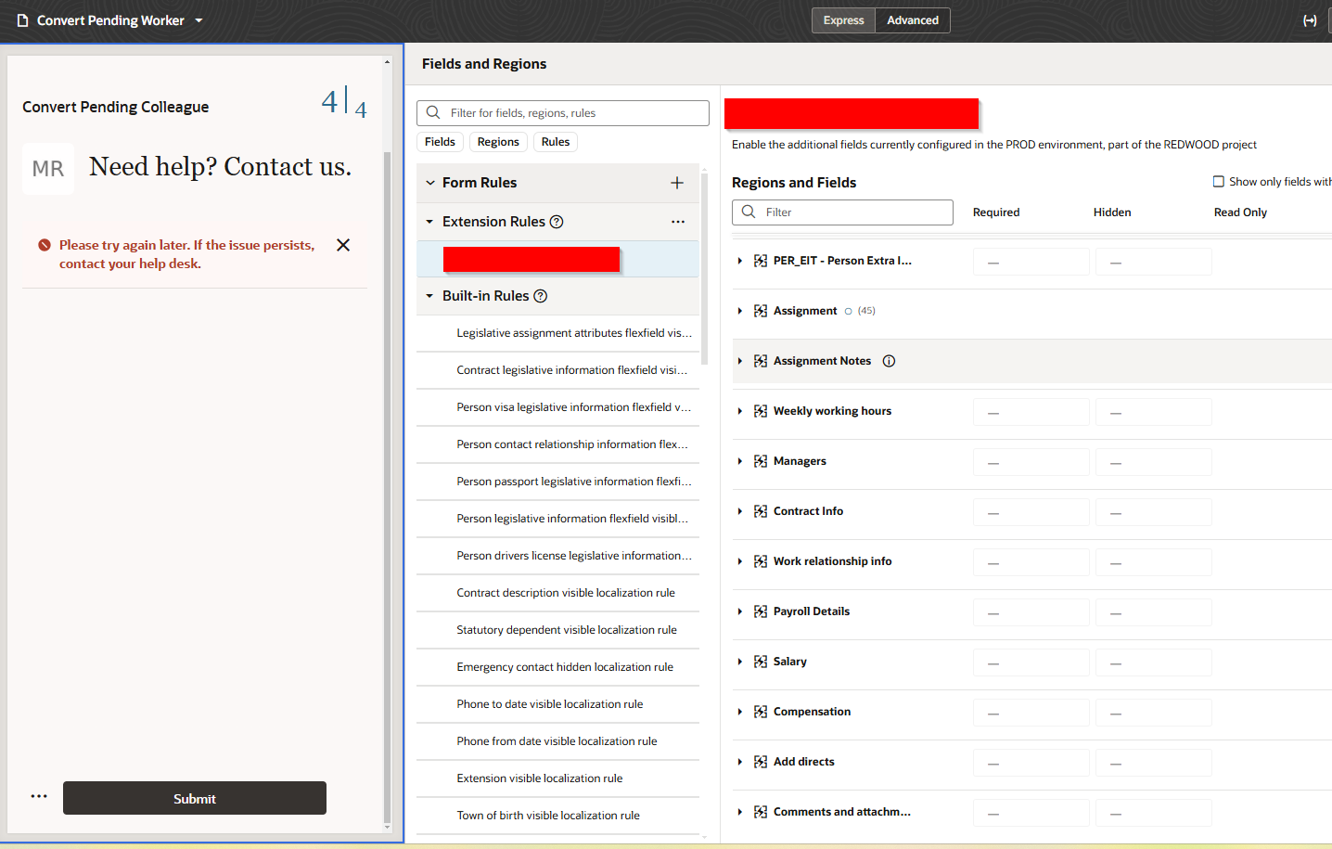Toggle the Required state for Weekly working hours
This screenshot has width=1332, height=849.
(1031, 411)
